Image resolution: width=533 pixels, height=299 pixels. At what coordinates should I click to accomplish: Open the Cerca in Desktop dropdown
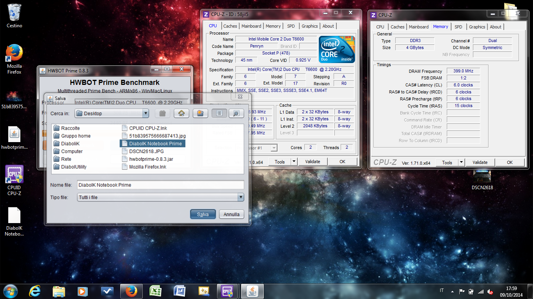click(146, 113)
